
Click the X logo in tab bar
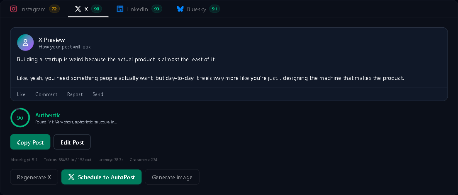[78, 9]
